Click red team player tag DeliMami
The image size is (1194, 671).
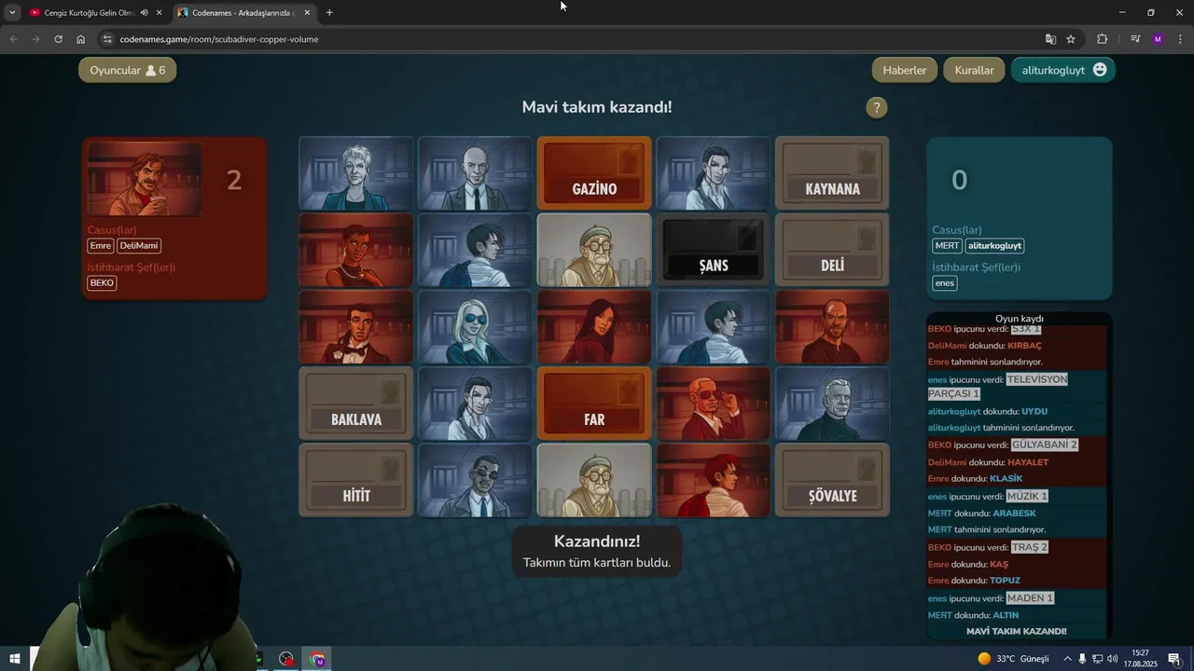[139, 246]
